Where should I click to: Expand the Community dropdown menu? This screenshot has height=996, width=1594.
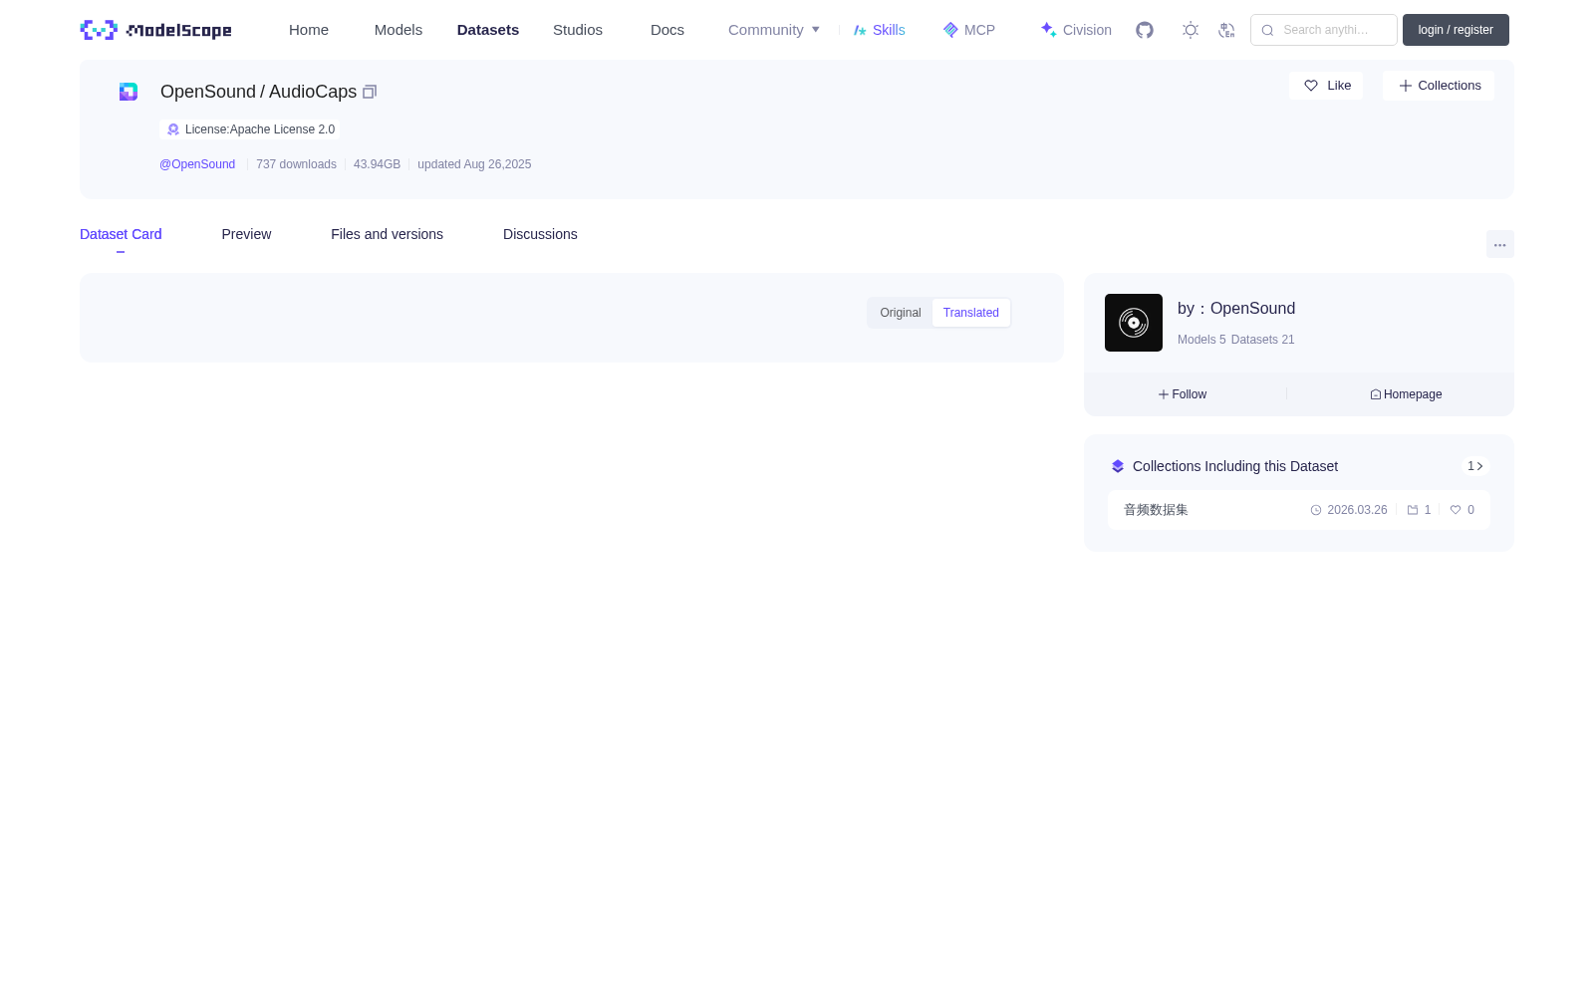pos(774,30)
